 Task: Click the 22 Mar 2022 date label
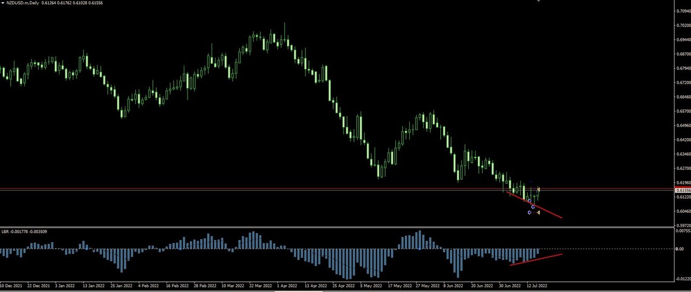click(x=261, y=286)
